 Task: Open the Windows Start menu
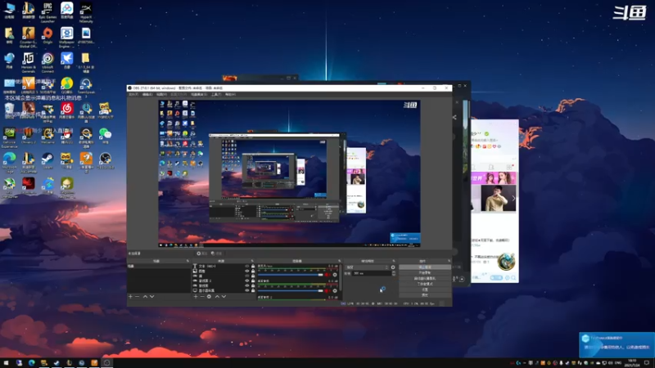click(x=7, y=363)
